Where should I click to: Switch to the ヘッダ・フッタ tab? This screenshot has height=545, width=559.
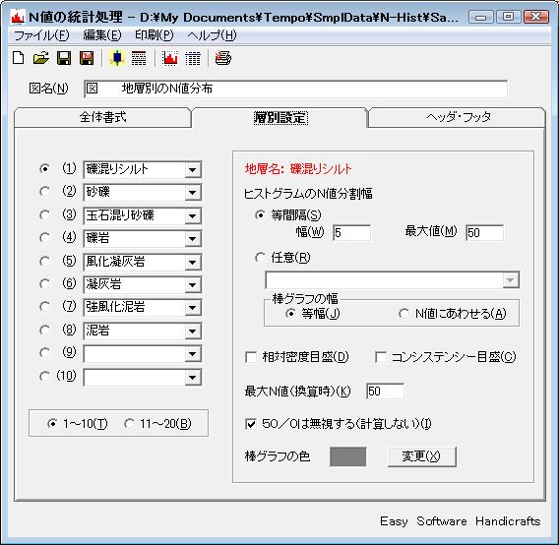[x=458, y=117]
